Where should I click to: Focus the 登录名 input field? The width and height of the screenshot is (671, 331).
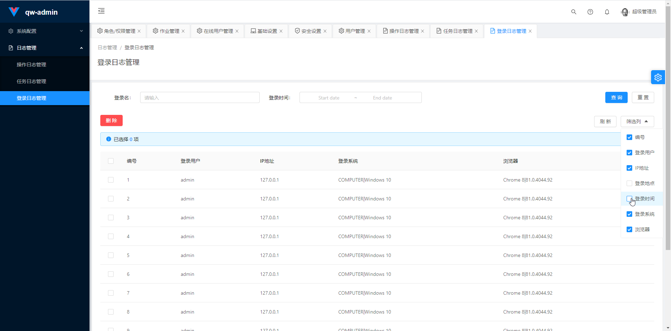pos(200,97)
